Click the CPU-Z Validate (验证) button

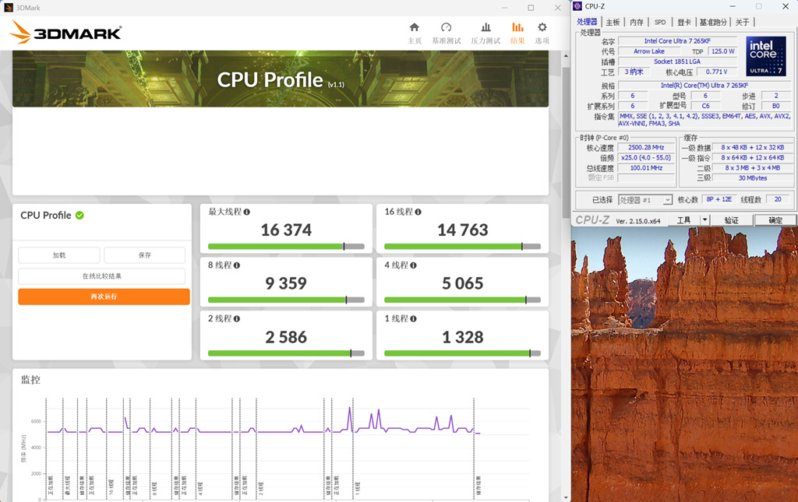[731, 220]
